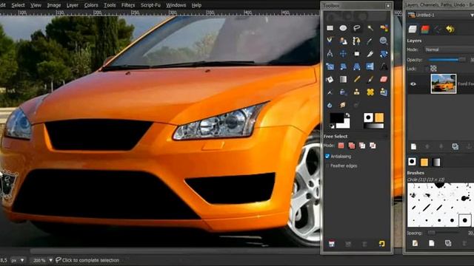Viewport: 474px width, 266px height.
Task: Open the Image menu
Action: tap(54, 5)
